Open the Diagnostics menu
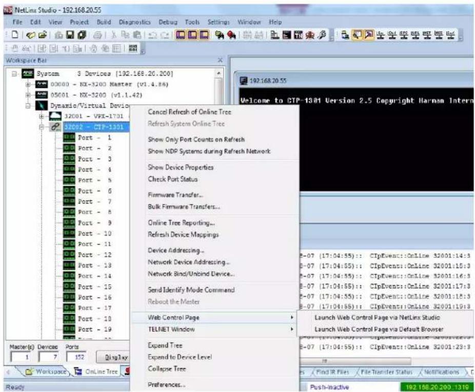This screenshot has width=475, height=392. 134,22
